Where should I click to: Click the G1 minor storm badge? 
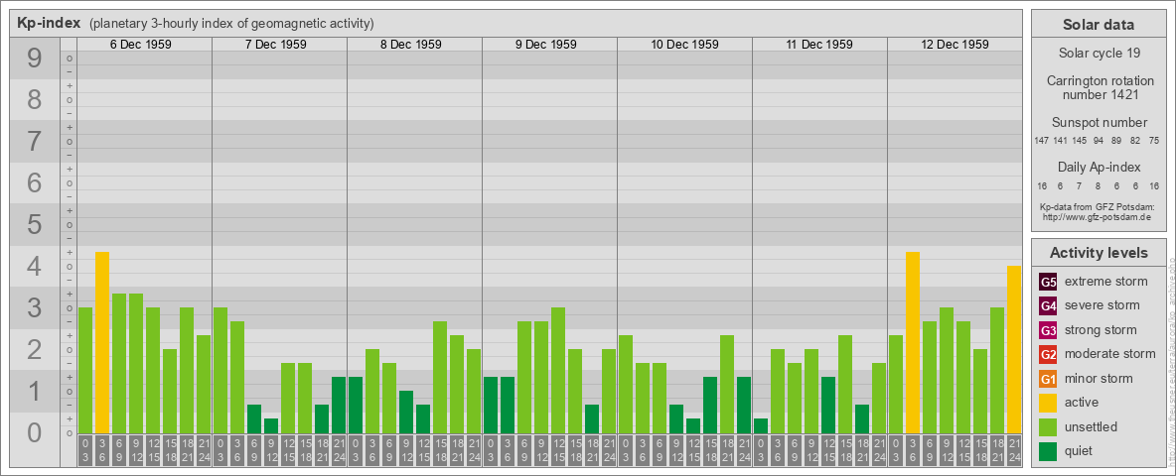point(1048,379)
